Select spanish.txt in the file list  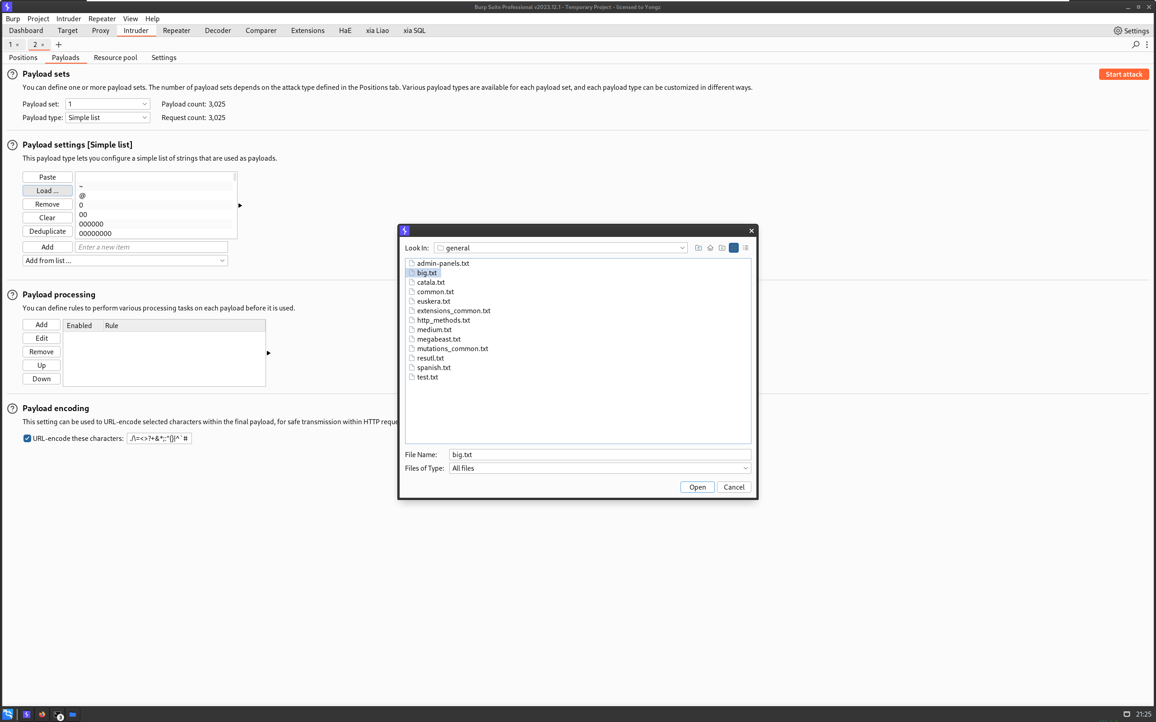(433, 368)
